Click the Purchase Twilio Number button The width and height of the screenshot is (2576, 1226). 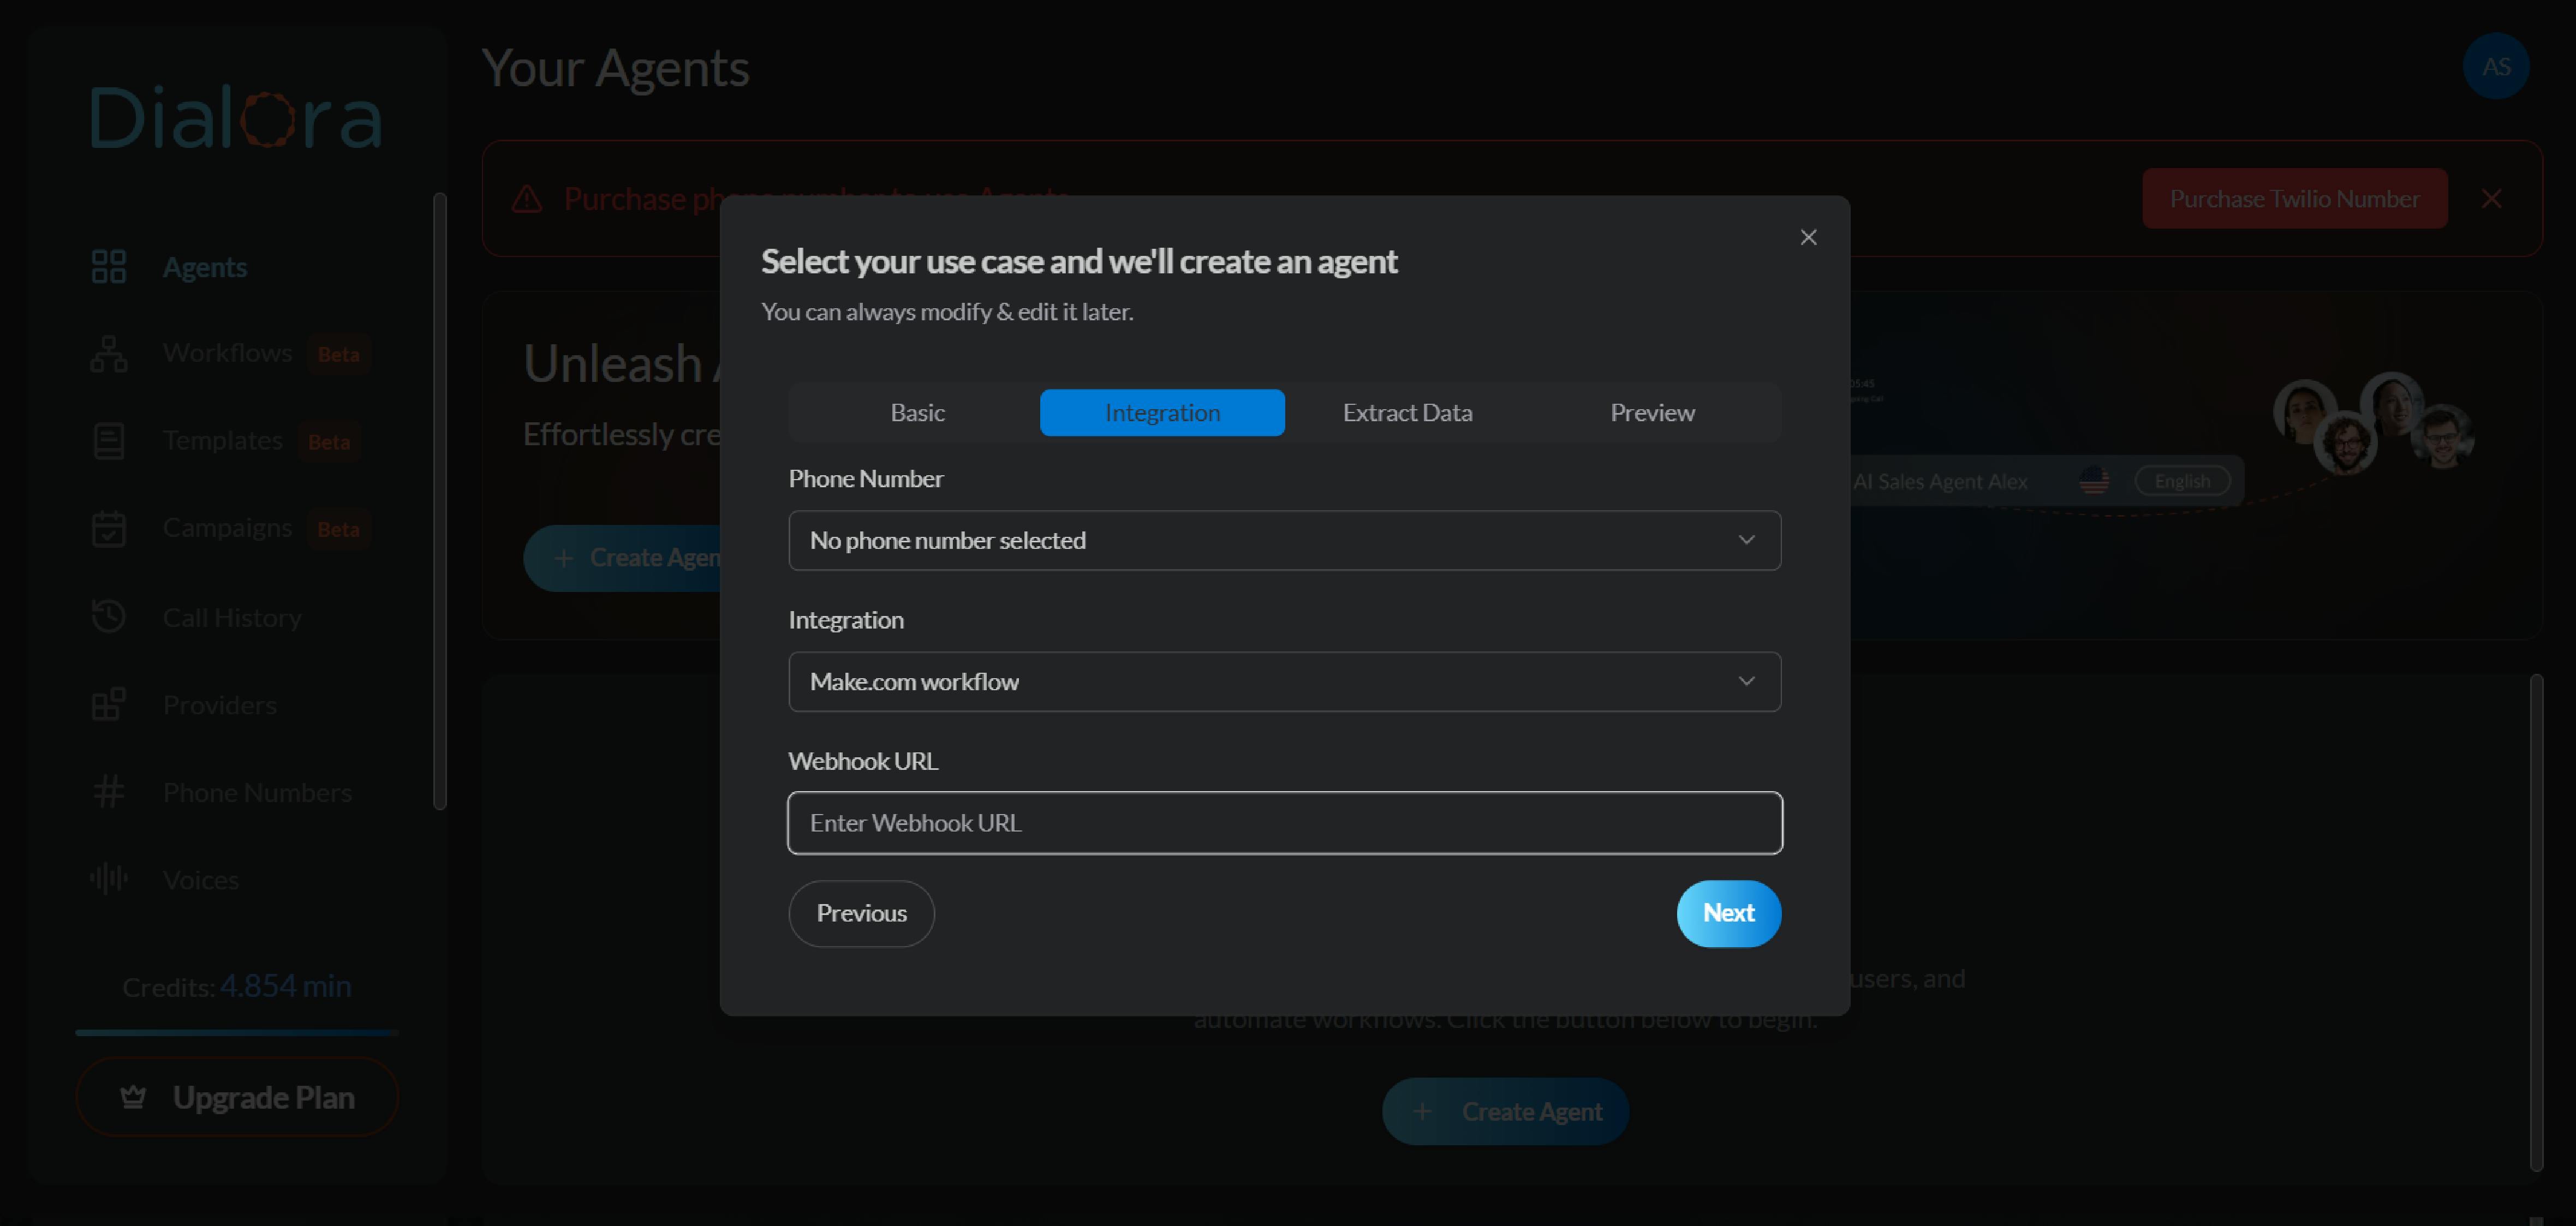(2294, 198)
